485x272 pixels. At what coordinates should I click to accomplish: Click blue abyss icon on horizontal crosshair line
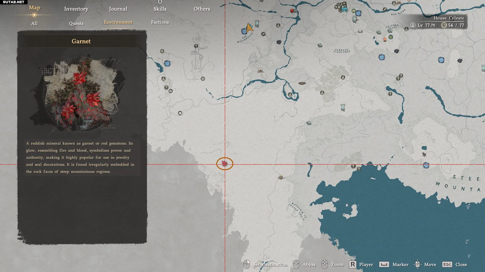tap(426, 165)
